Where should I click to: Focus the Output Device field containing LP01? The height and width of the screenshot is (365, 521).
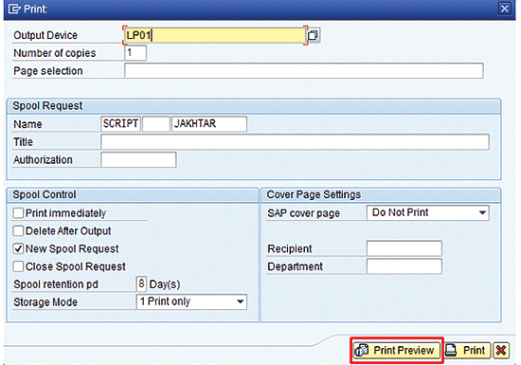pyautogui.click(x=215, y=35)
